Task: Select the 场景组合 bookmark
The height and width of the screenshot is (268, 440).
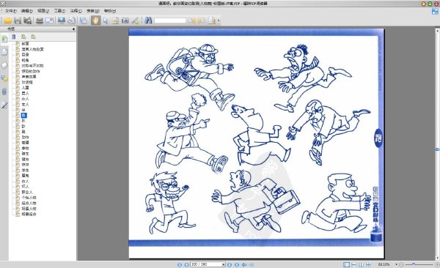Action: pos(29,214)
